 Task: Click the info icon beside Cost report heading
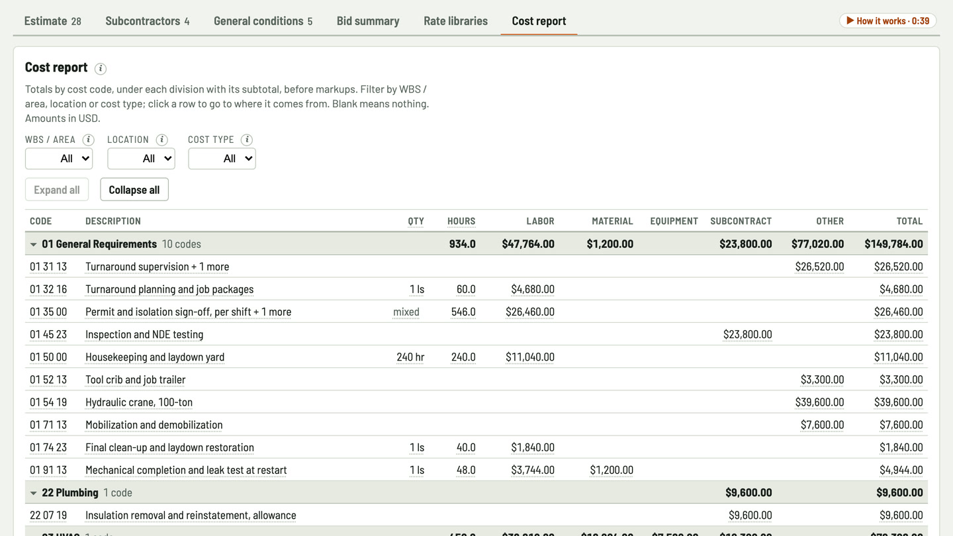coord(101,68)
